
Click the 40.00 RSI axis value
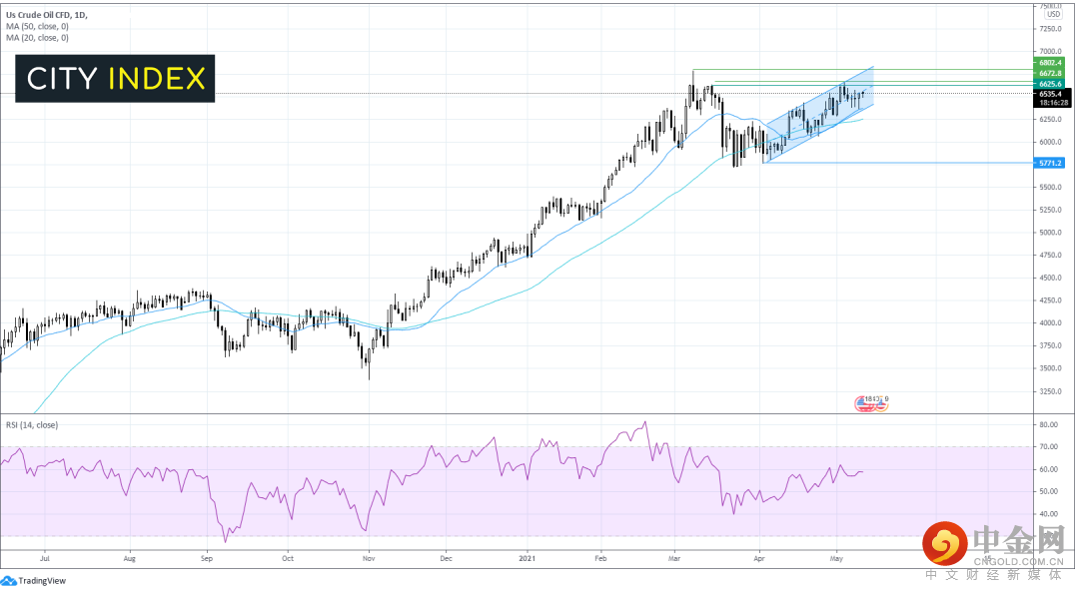pos(1049,514)
